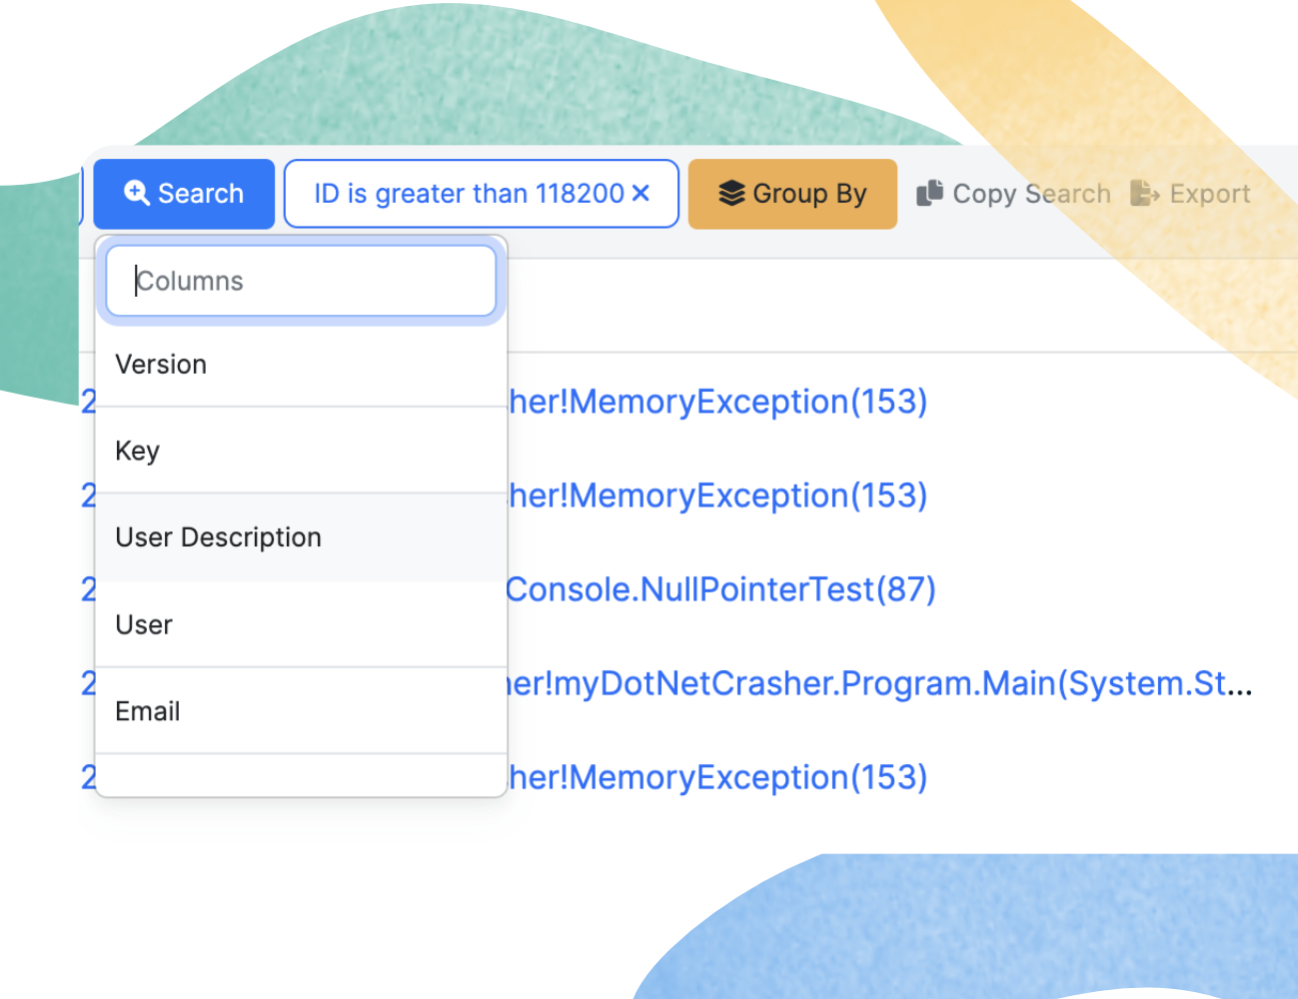This screenshot has width=1298, height=999.
Task: Remove the ID greater than 118200 filter
Action: tap(641, 193)
